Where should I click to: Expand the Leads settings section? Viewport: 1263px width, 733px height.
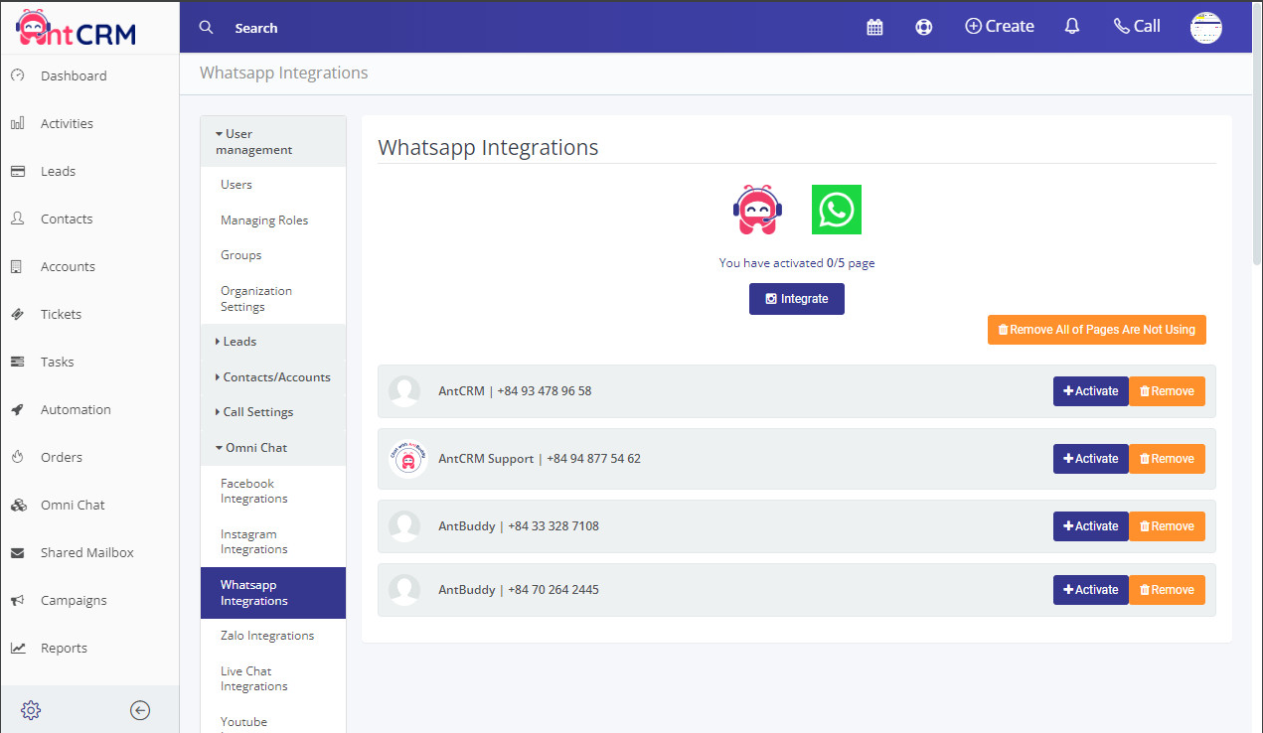click(x=273, y=341)
